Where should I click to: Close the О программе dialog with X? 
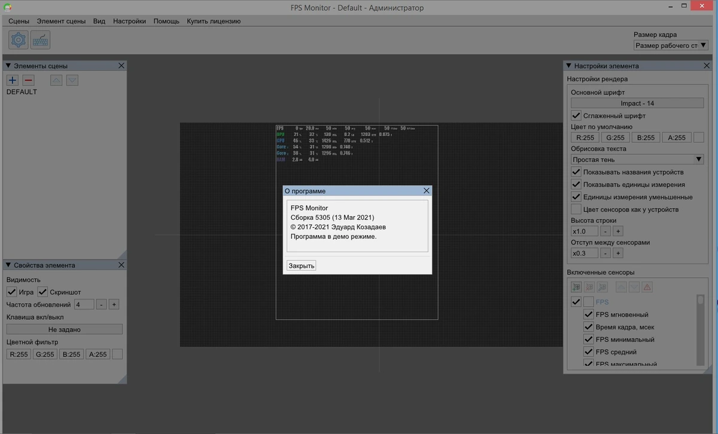coord(427,191)
